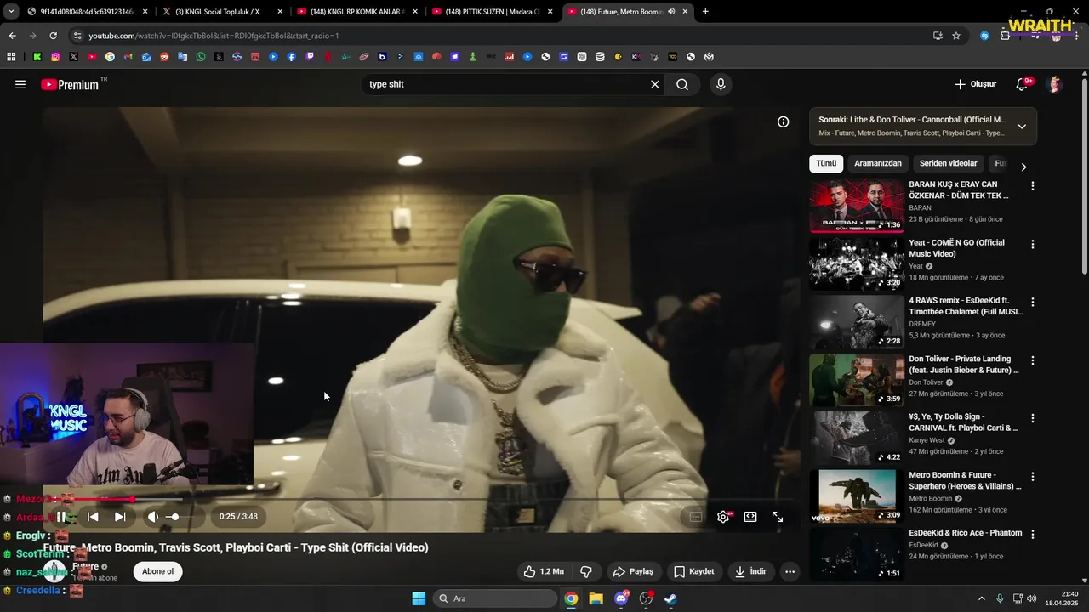Open the Shazam extension icon
Screen dimensions: 1089x612
(x=984, y=36)
